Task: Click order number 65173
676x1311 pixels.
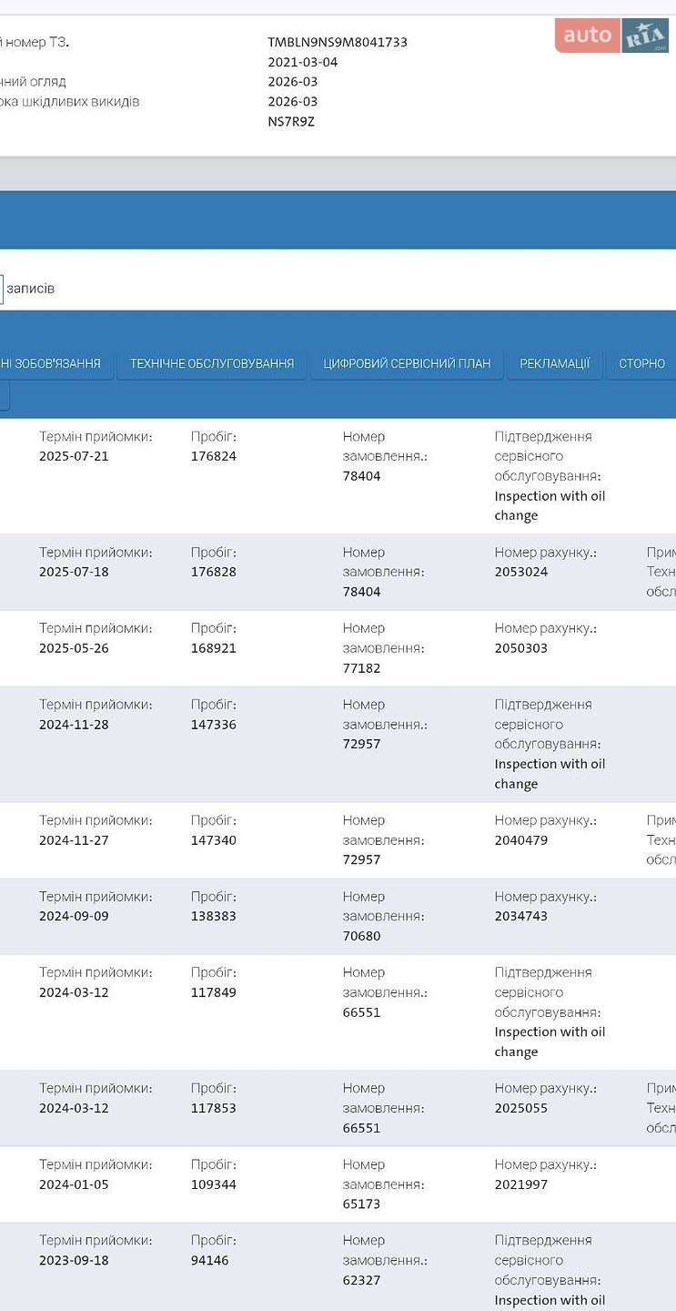Action: [362, 1204]
